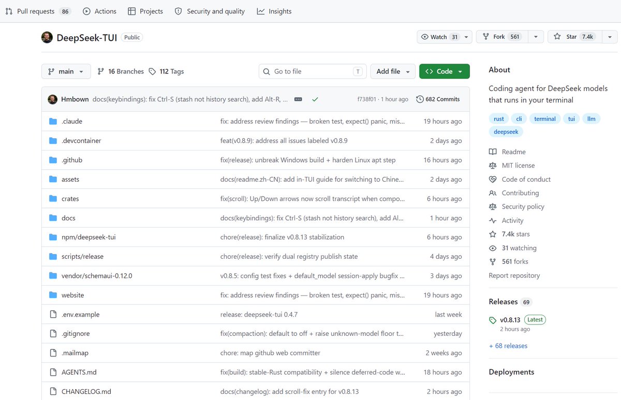Open the .mailmap file
This screenshot has height=400, width=621.
(75, 353)
